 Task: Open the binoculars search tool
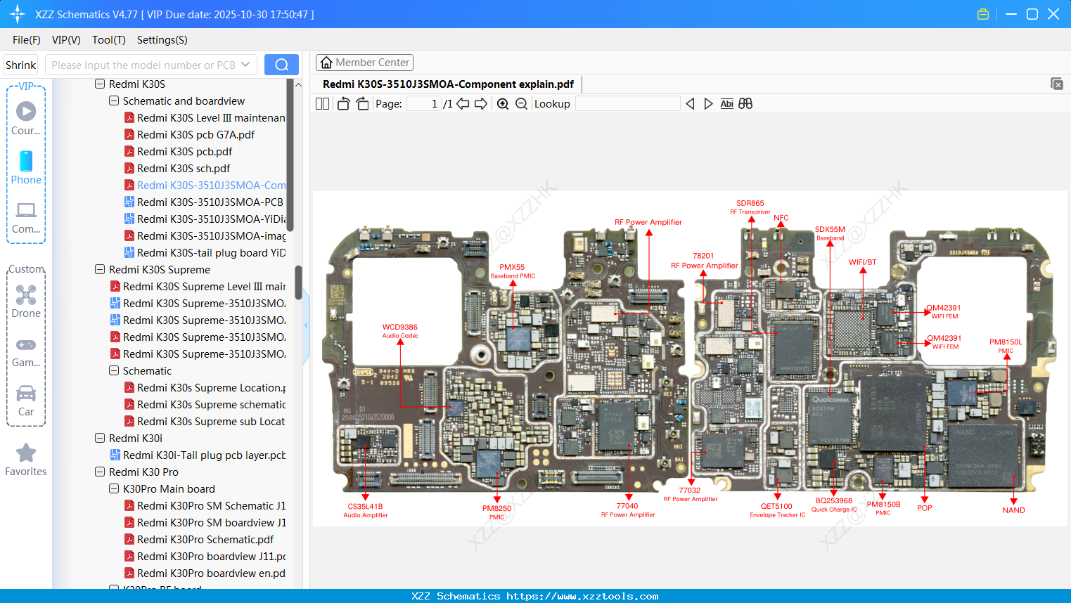pyautogui.click(x=745, y=103)
